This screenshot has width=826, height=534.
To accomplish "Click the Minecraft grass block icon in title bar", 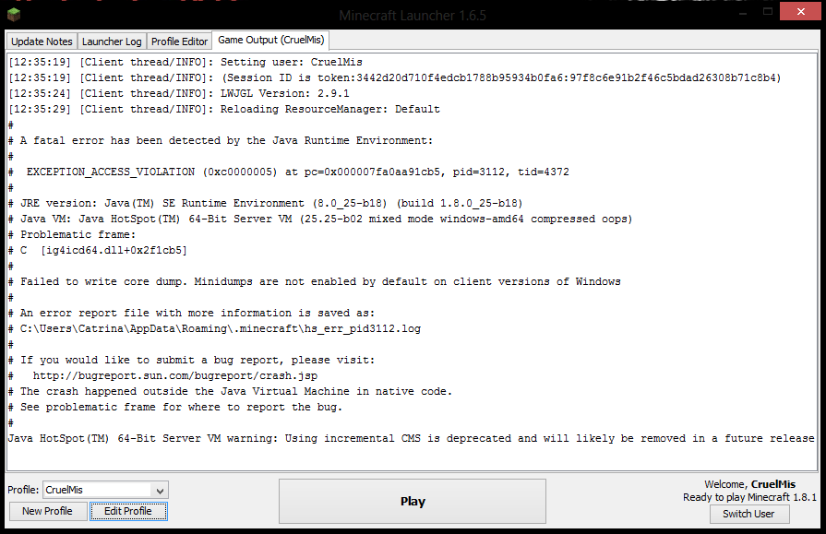I will click(14, 14).
